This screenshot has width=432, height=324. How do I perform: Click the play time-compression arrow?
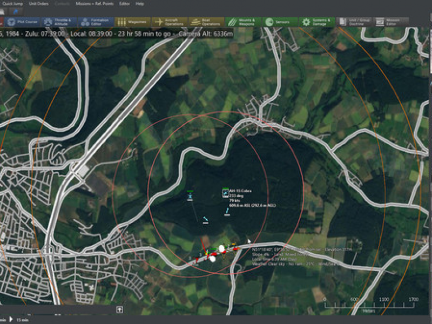11,319
